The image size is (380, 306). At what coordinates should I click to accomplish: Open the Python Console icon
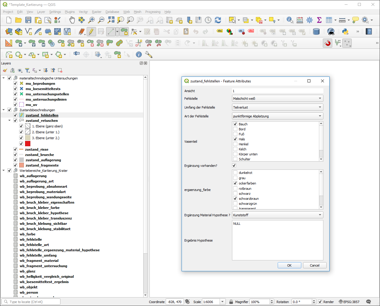(x=345, y=31)
